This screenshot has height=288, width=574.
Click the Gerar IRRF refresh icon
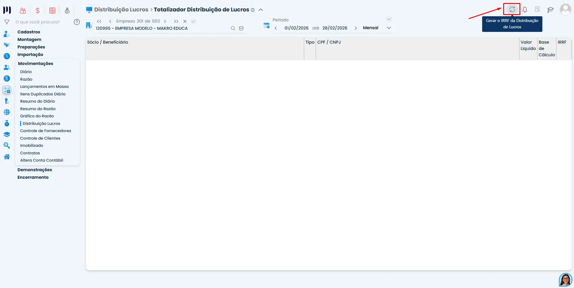pos(512,9)
